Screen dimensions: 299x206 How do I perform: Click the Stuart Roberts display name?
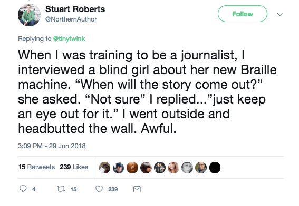75,9
